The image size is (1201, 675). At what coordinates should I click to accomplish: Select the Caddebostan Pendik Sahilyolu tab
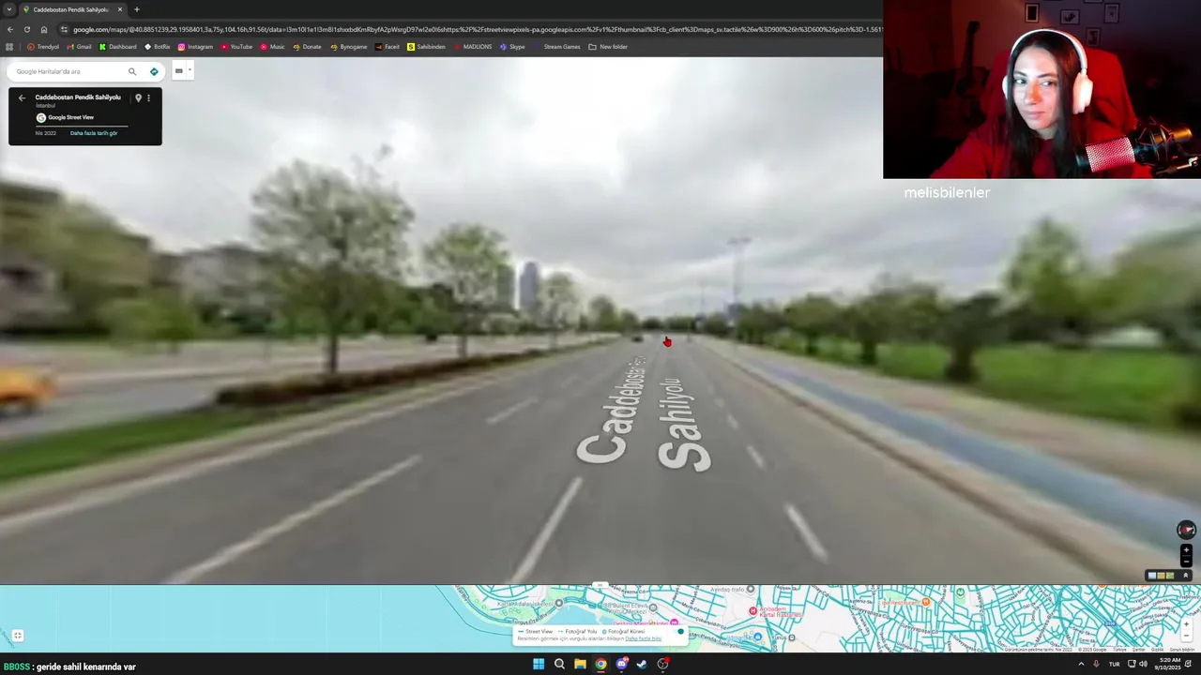[x=71, y=9]
